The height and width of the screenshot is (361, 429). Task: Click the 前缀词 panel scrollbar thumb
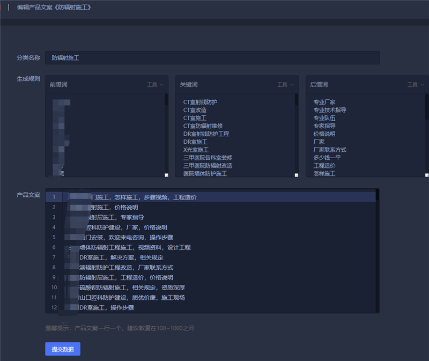click(166, 99)
